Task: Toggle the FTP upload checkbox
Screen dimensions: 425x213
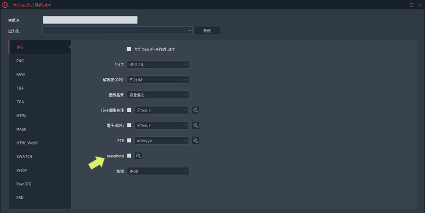Action: click(129, 140)
